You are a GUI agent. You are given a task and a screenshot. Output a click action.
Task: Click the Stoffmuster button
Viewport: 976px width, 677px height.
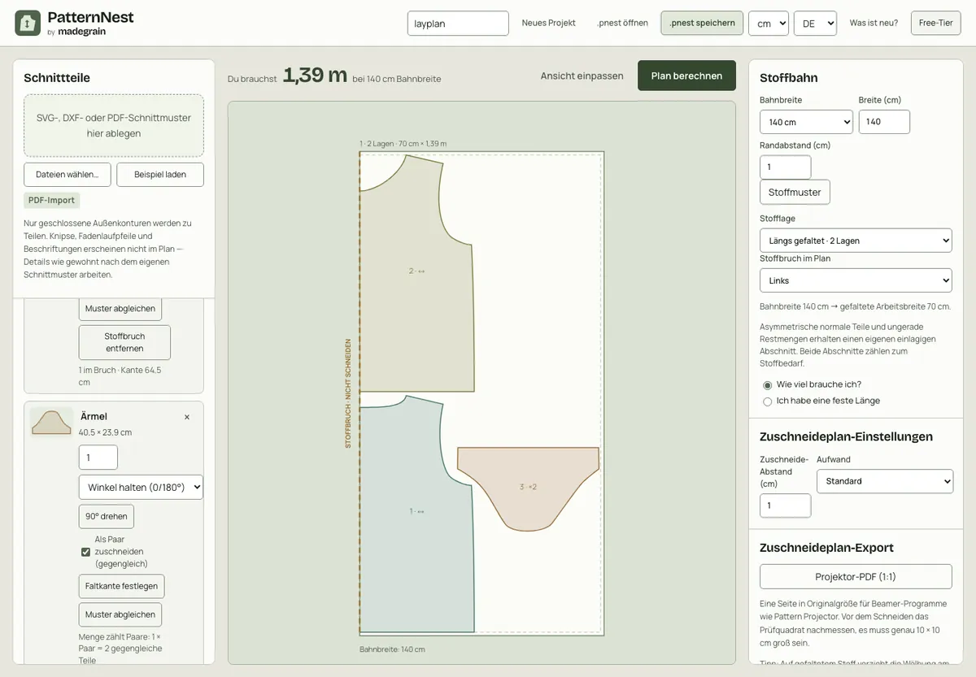(795, 193)
